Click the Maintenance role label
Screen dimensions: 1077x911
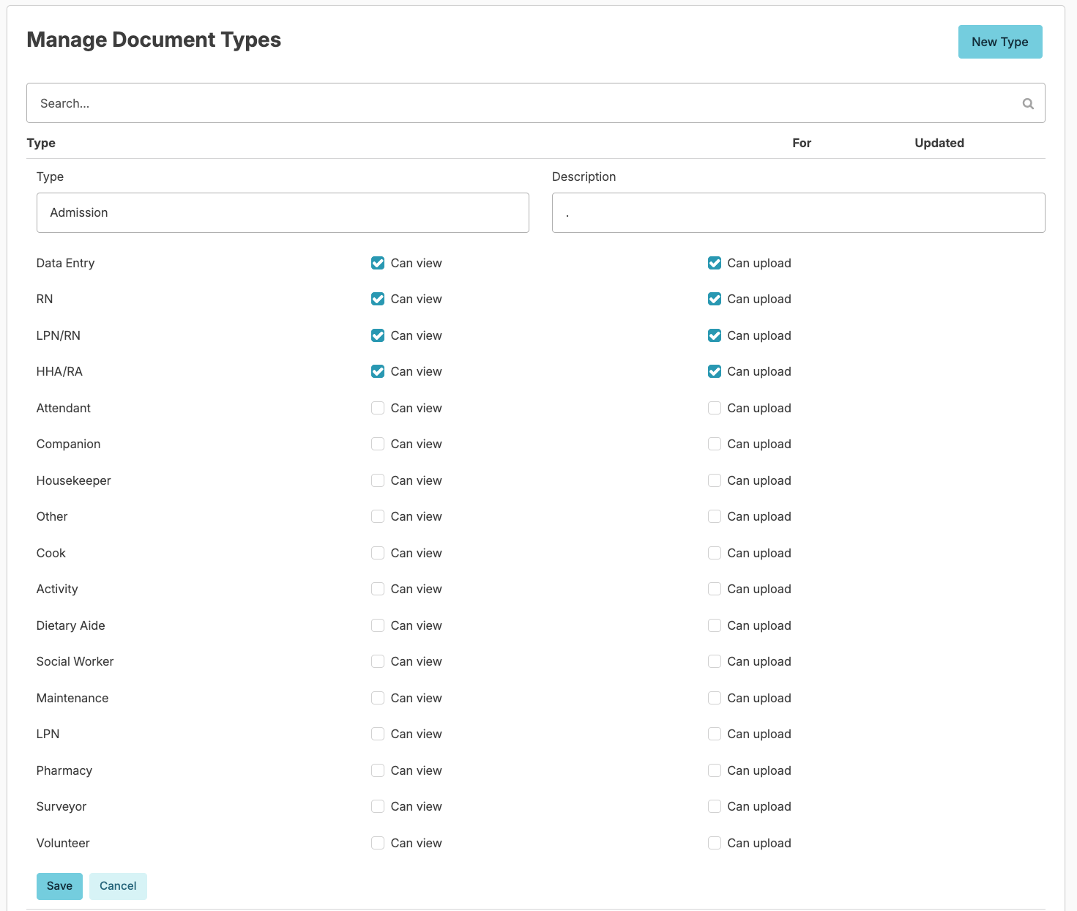coord(72,698)
